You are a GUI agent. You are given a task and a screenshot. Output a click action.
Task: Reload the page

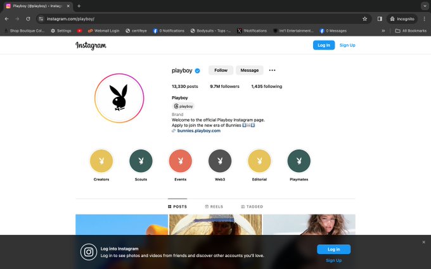tap(28, 19)
